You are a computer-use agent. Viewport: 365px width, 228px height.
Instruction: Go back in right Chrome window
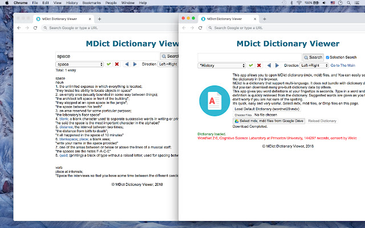click(184, 28)
